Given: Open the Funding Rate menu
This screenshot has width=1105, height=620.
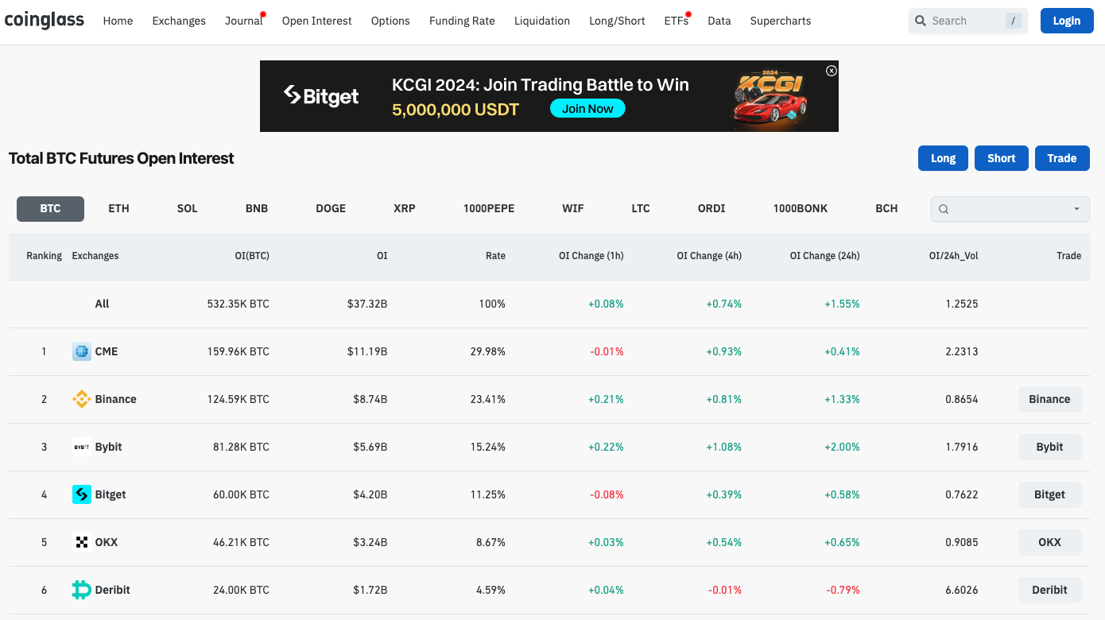Looking at the screenshot, I should pyautogui.click(x=462, y=21).
